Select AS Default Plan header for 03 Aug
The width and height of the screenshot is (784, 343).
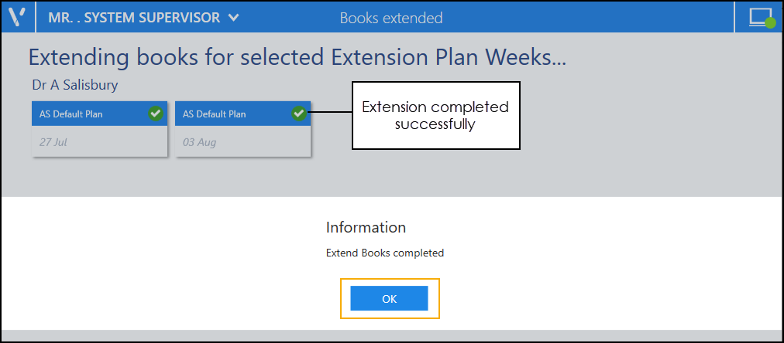point(215,114)
